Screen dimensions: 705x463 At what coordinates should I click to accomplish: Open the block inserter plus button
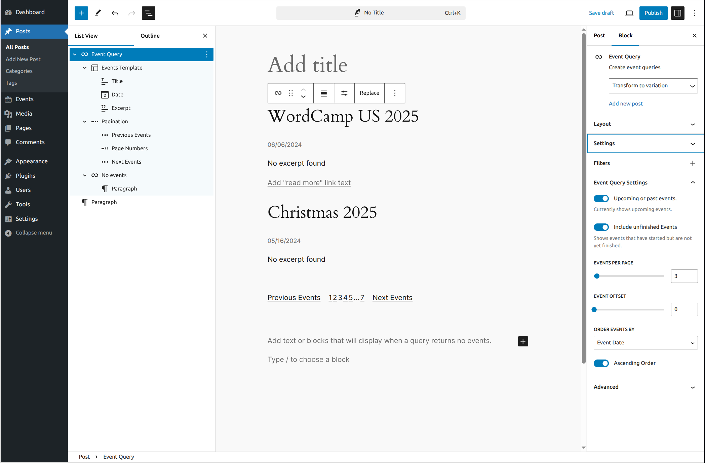pos(81,13)
